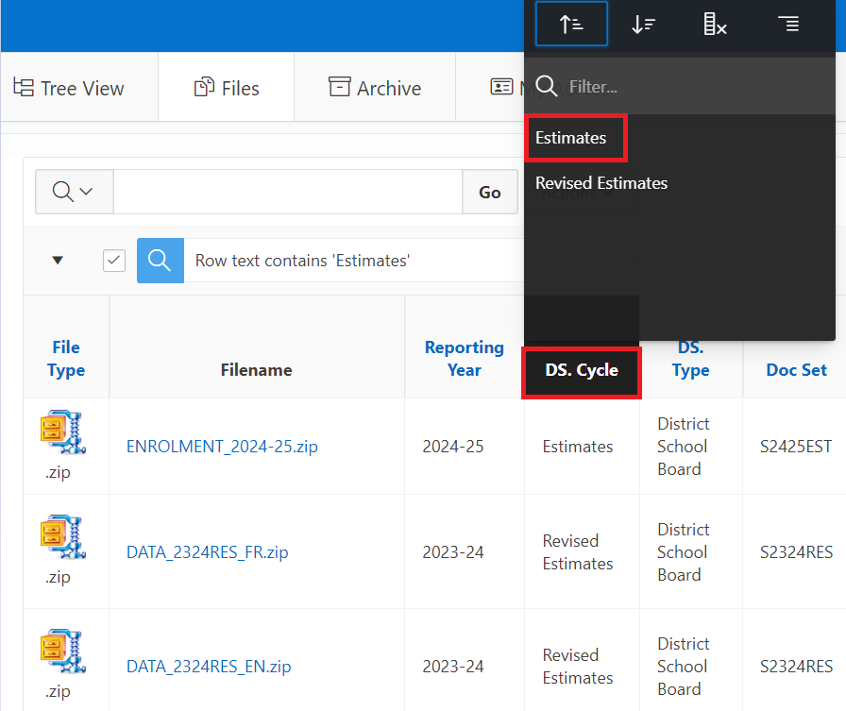Click zip icon for DATA_2324RES_EN.zip
The image size is (846, 711).
coord(63,653)
